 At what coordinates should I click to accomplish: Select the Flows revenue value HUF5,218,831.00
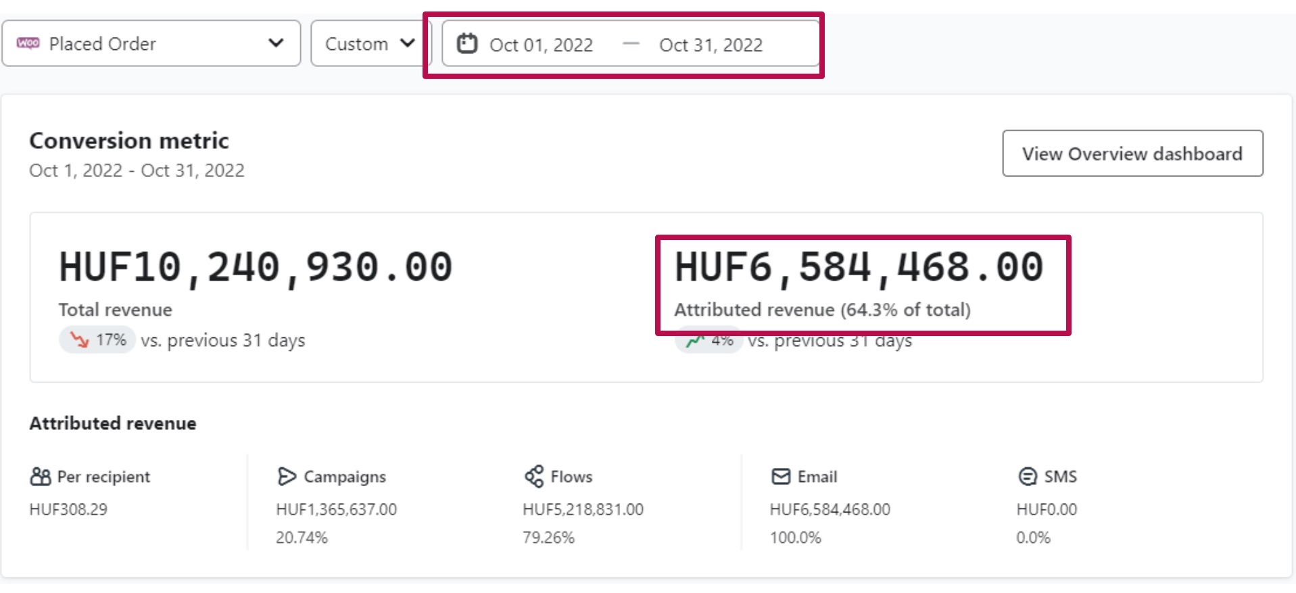coord(583,509)
